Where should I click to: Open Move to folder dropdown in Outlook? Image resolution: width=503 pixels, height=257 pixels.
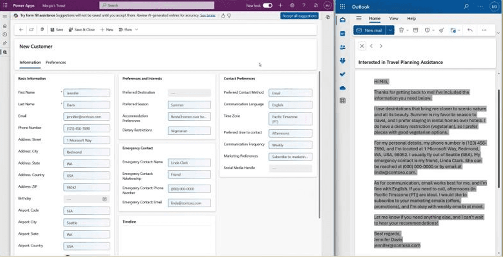pos(459,30)
